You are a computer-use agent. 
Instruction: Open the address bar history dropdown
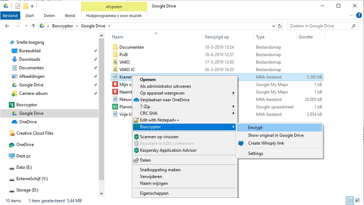coord(273,26)
